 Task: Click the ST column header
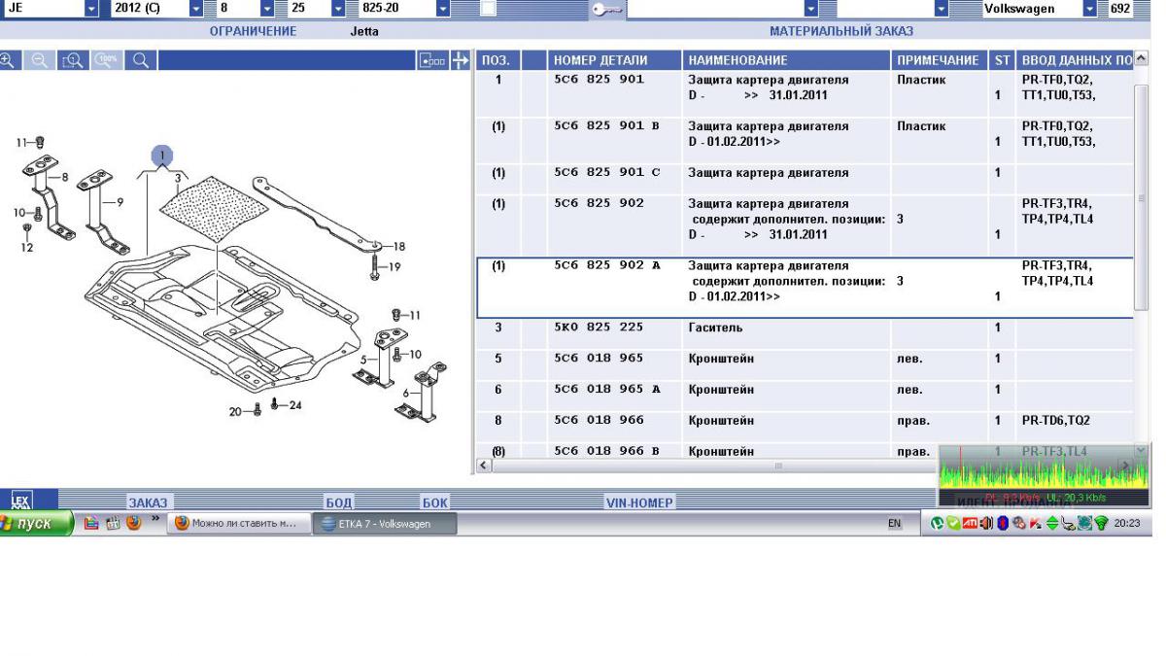coord(1002,60)
